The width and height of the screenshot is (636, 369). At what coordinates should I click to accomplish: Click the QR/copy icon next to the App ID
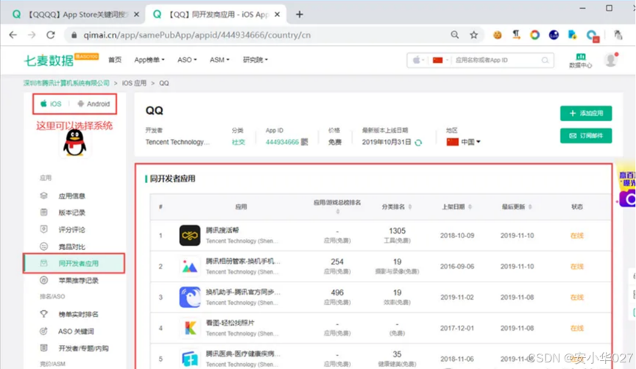(305, 142)
